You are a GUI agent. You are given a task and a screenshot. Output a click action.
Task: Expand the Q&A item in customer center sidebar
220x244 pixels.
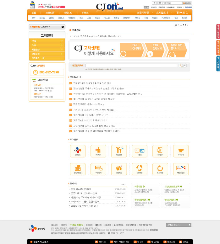(47, 45)
